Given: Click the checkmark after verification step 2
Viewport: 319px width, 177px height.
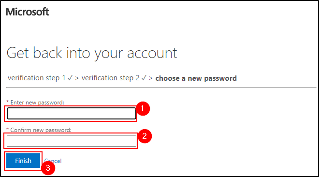Looking at the screenshot, I should pyautogui.click(x=144, y=78).
